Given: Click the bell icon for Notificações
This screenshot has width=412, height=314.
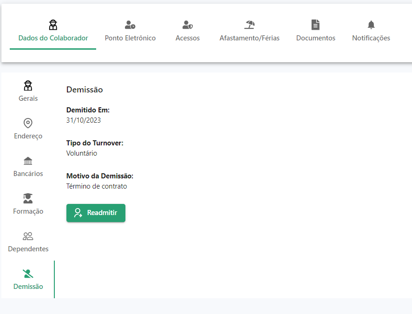Looking at the screenshot, I should tap(371, 25).
